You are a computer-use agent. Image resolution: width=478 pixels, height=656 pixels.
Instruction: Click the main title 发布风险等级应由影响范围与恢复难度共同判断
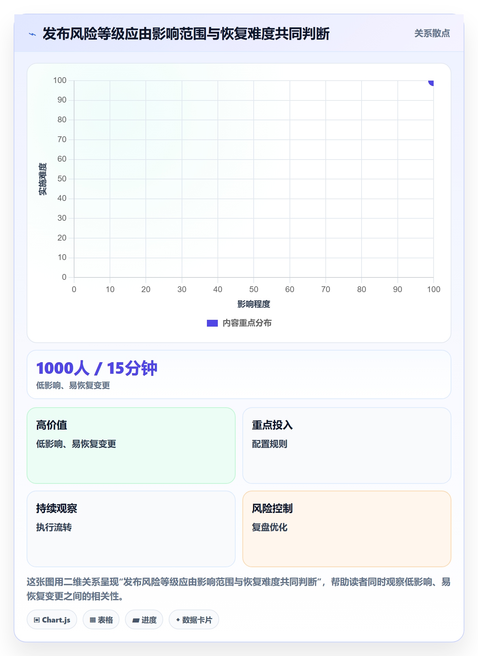coord(186,34)
